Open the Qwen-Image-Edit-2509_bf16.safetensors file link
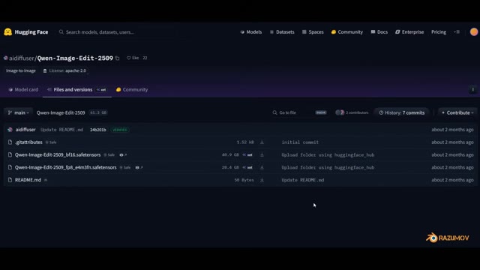The height and width of the screenshot is (270, 480). pos(58,155)
